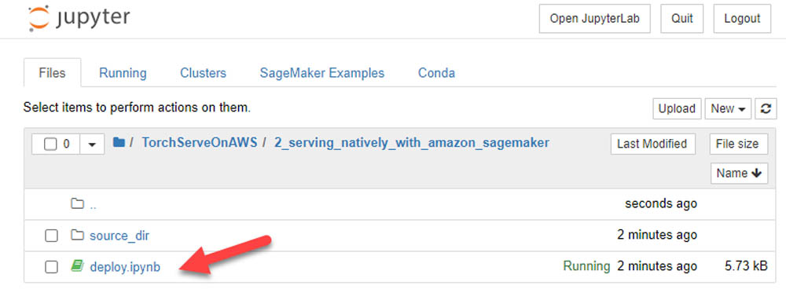Screen dimensions: 786x289
Task: Tick the select-all checkbox
Action: click(x=50, y=144)
